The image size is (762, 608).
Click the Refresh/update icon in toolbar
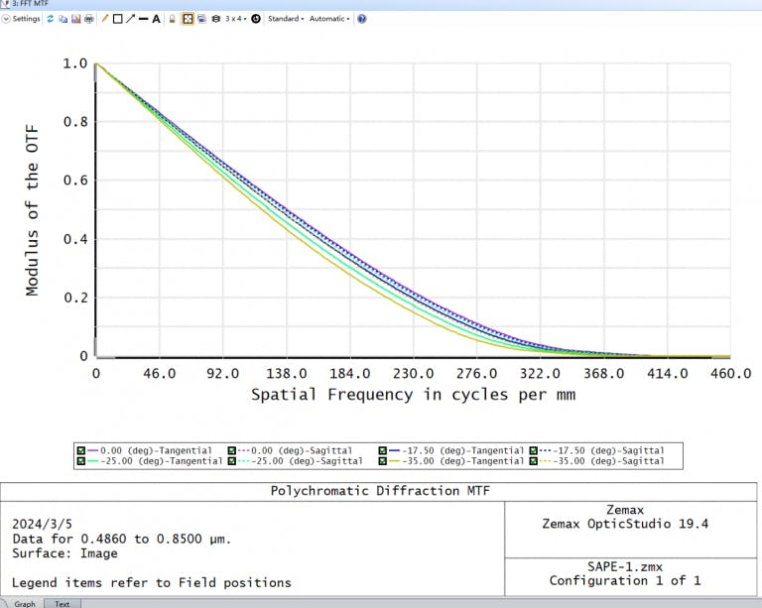coord(51,19)
